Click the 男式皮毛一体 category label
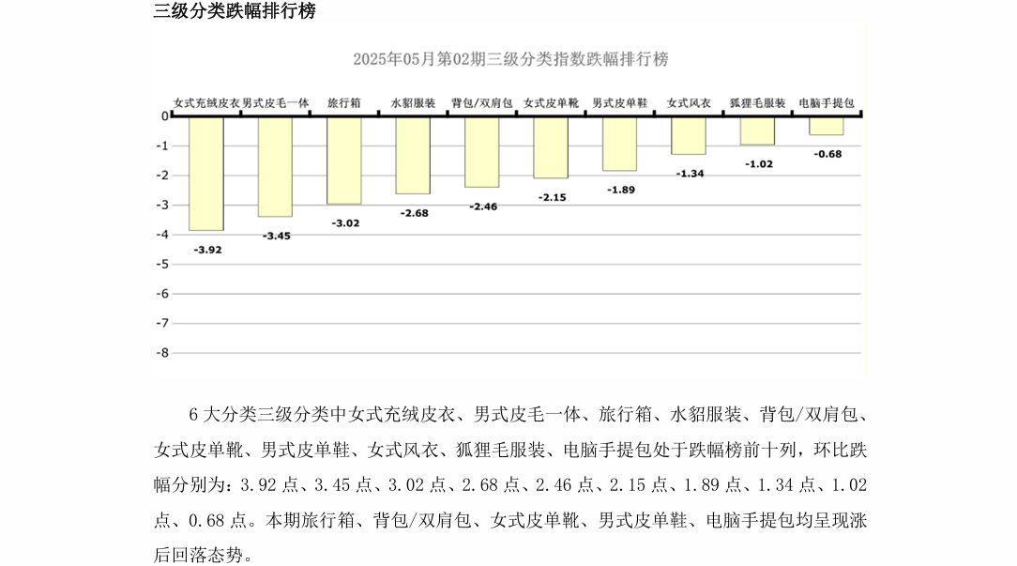This screenshot has width=1017, height=566. [x=276, y=103]
